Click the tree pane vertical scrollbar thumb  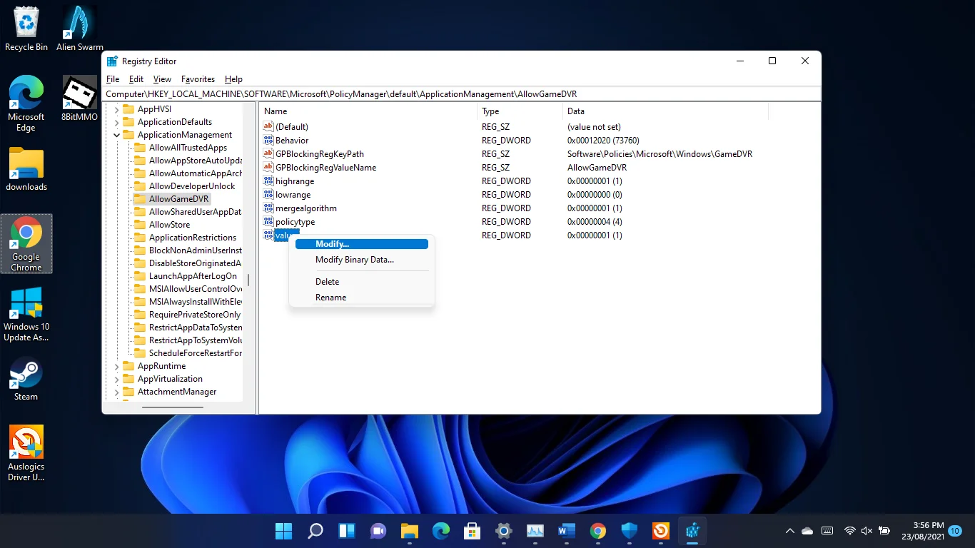(x=248, y=280)
